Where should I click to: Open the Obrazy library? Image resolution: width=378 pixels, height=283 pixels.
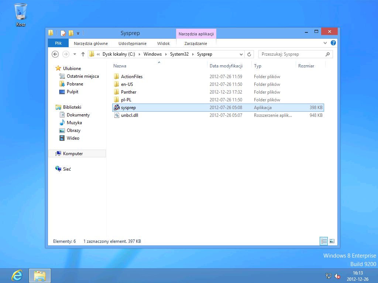click(x=73, y=130)
